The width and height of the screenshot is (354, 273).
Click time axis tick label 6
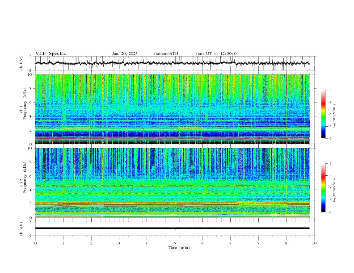click(202, 243)
